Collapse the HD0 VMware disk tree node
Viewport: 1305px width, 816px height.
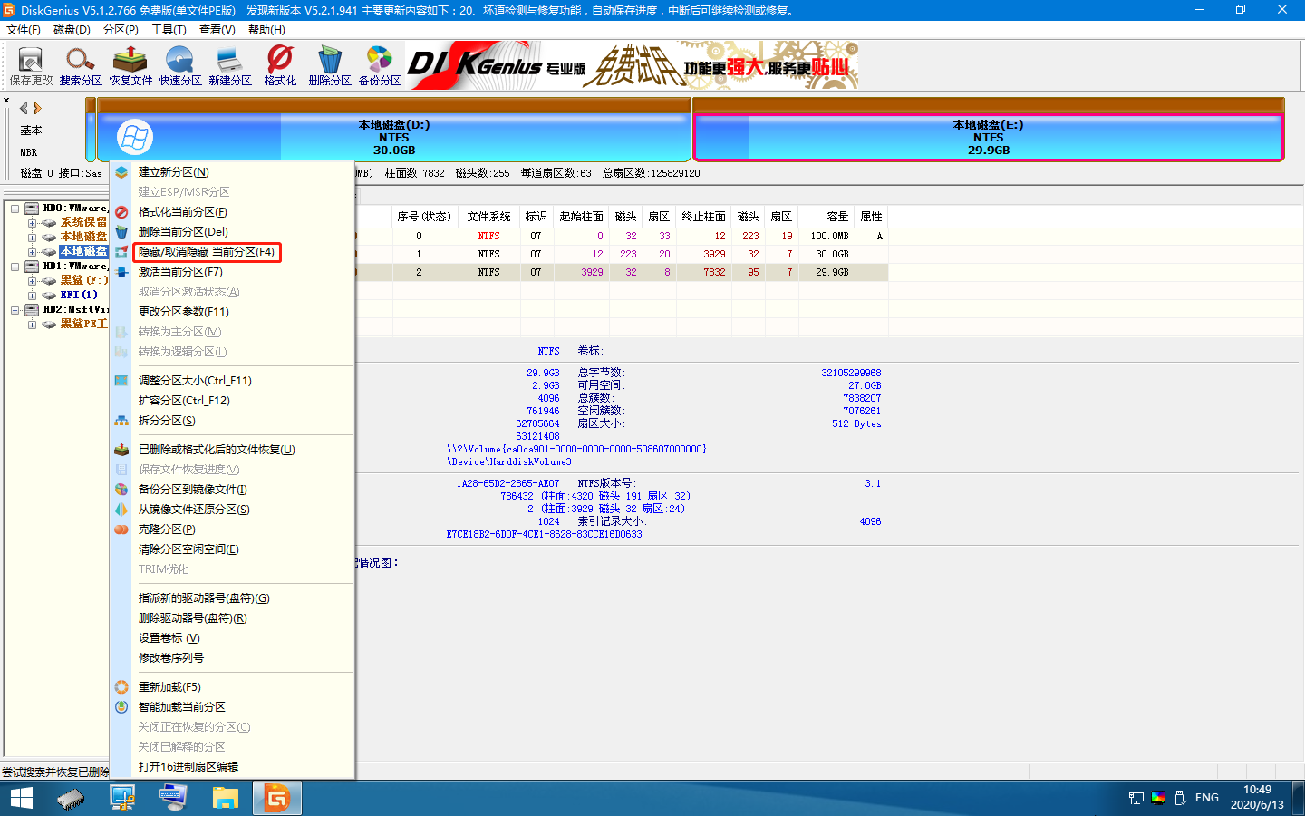(15, 209)
